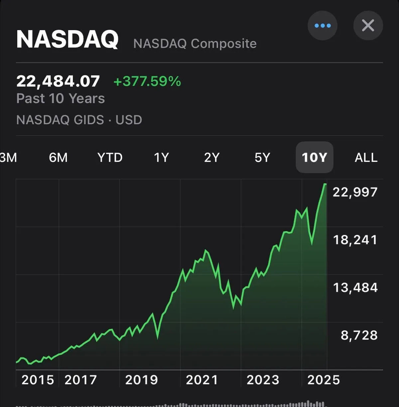Toggle the +377.59% change figure

147,81
